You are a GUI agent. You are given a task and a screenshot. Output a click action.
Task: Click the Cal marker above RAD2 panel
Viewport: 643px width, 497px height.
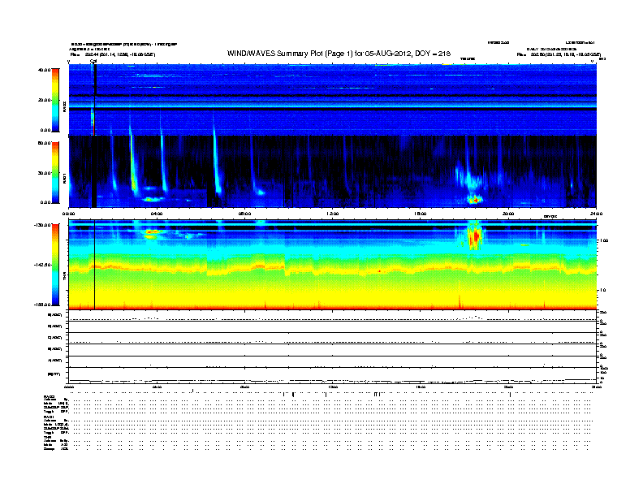93,62
